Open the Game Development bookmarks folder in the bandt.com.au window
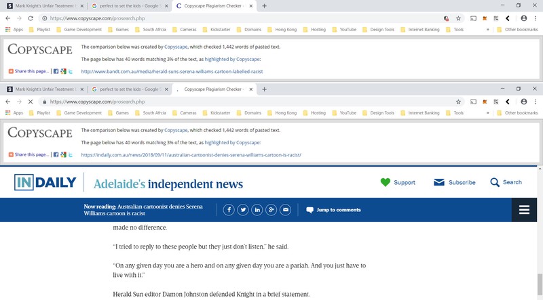 coord(79,29)
